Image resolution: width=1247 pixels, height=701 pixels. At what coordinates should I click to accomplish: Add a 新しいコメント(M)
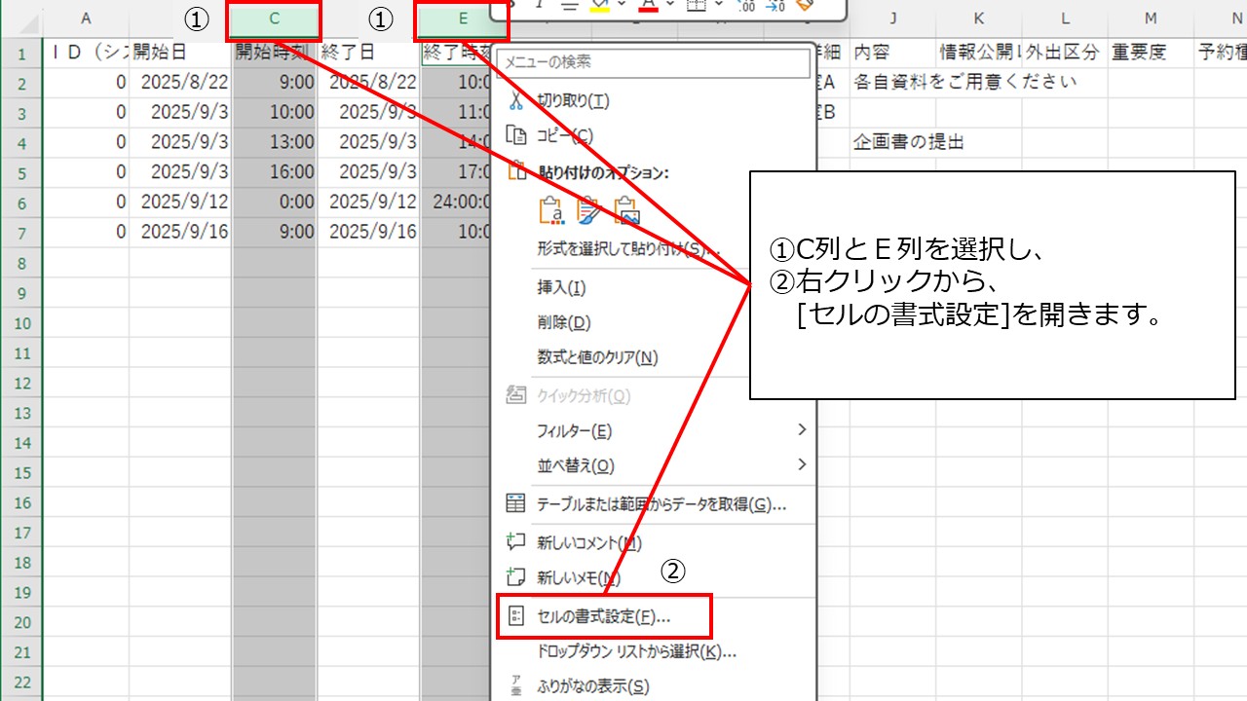click(653, 542)
